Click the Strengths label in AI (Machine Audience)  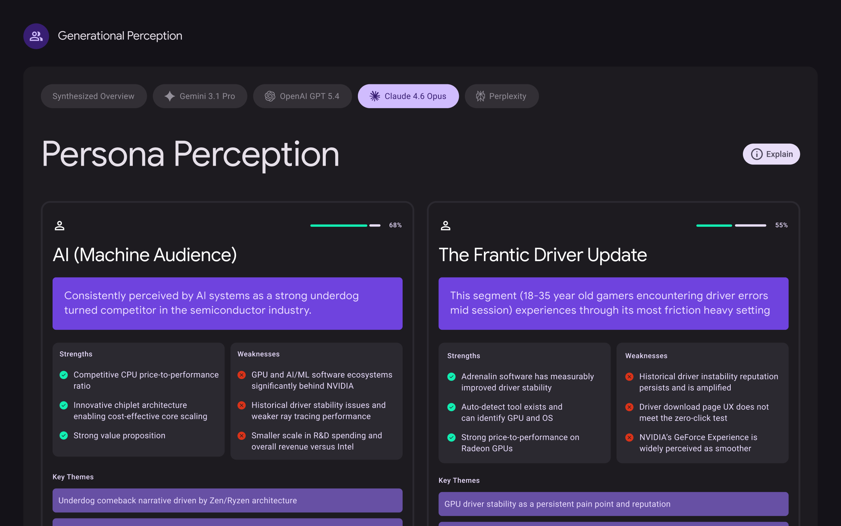click(x=76, y=354)
